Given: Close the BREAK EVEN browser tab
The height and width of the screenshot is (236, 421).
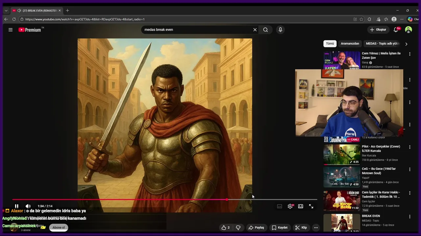Looking at the screenshot, I should [60, 10].
